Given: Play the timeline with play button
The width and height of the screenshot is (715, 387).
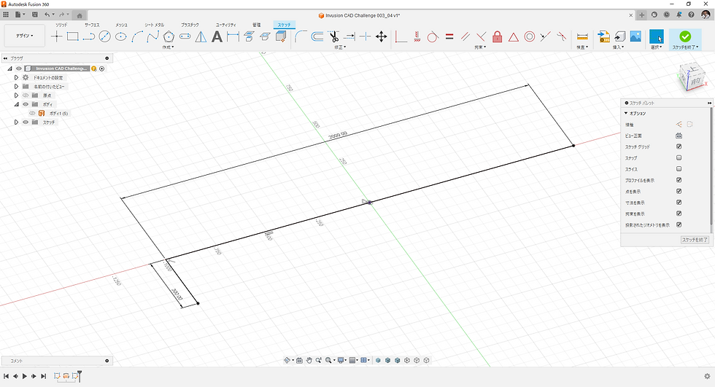Looking at the screenshot, I should (25, 376).
